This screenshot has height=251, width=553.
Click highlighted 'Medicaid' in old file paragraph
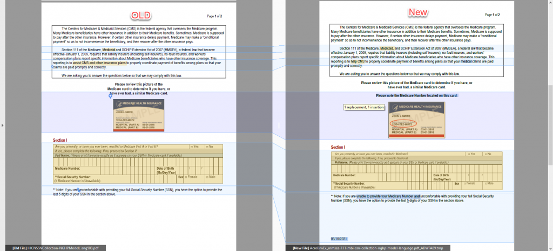click(109, 50)
